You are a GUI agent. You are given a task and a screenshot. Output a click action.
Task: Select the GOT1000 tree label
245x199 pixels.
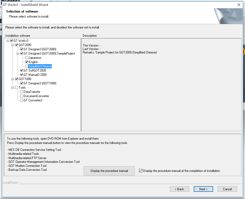click(x=25, y=79)
